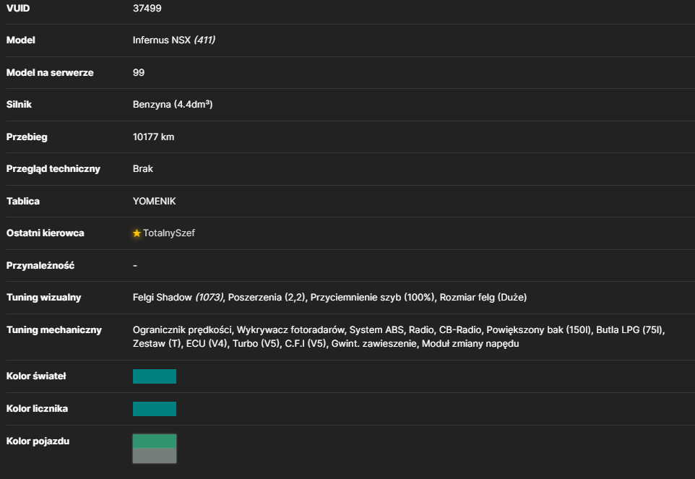Click the model name Infernus NSX (411)

click(173, 40)
